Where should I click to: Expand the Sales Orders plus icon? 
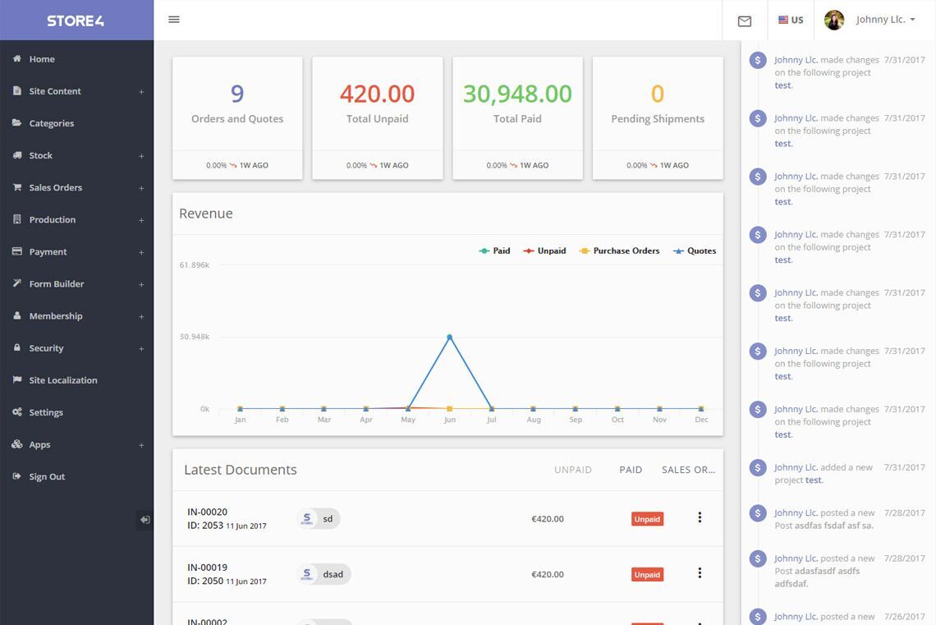click(141, 189)
